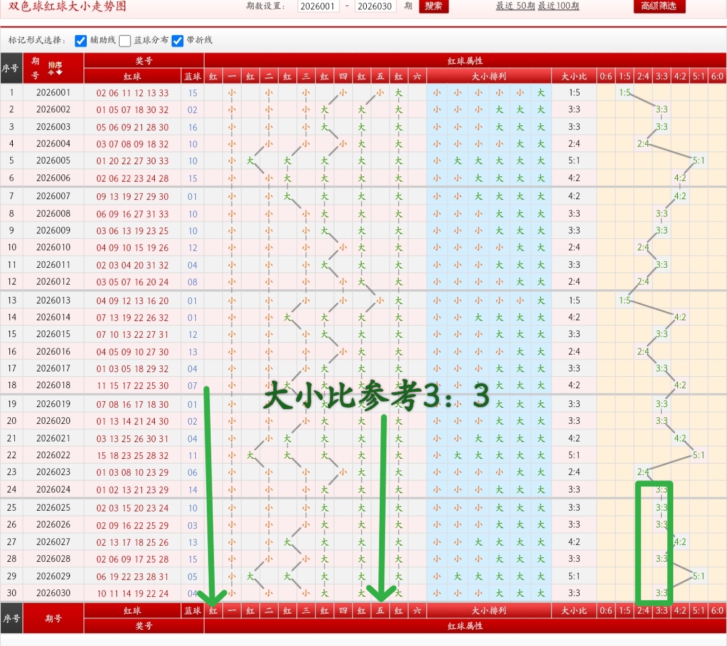This screenshot has height=646, width=727.
Task: Open the 最近100期 link
Action: 558,6
